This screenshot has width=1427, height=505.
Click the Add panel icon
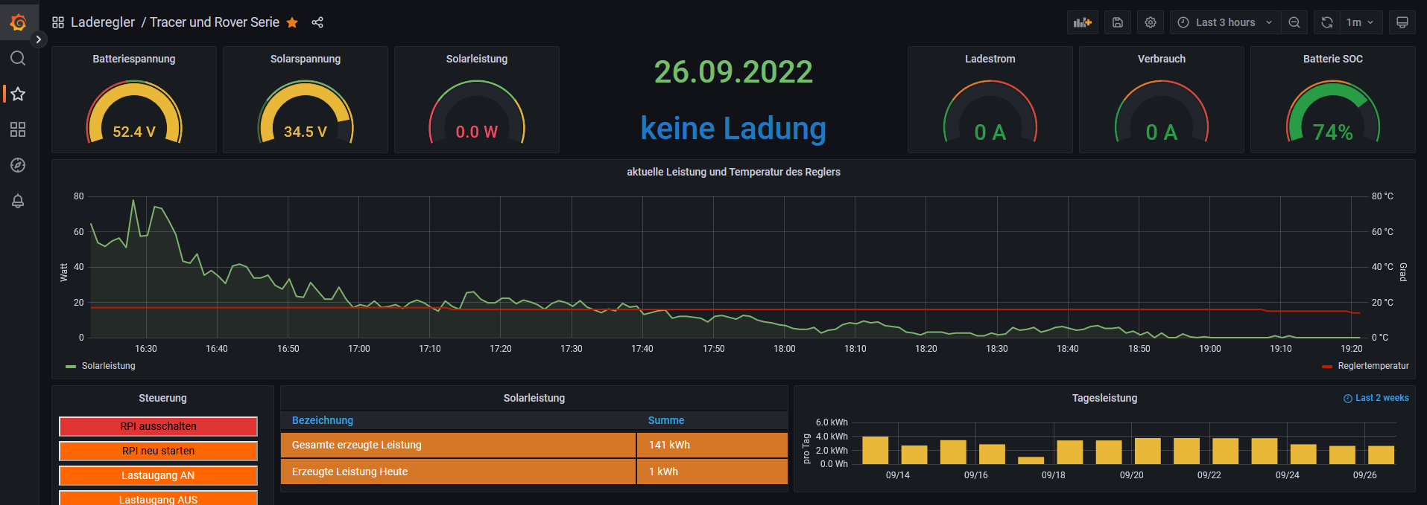[1082, 22]
